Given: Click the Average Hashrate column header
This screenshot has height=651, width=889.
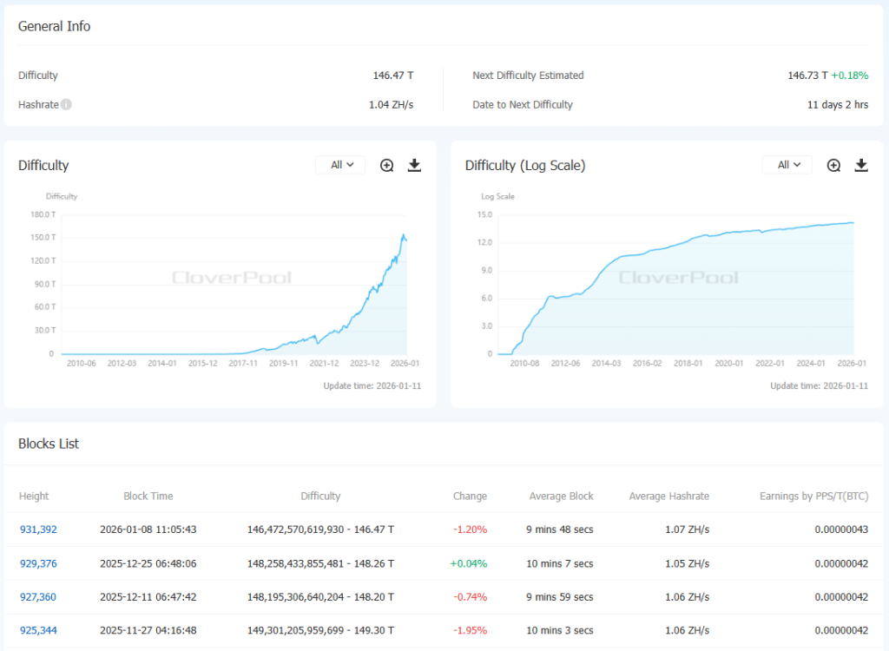Looking at the screenshot, I should [x=668, y=496].
